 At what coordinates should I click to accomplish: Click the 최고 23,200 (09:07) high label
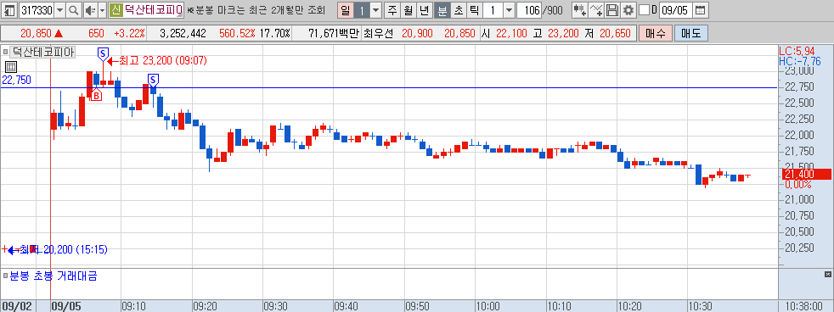(163, 61)
